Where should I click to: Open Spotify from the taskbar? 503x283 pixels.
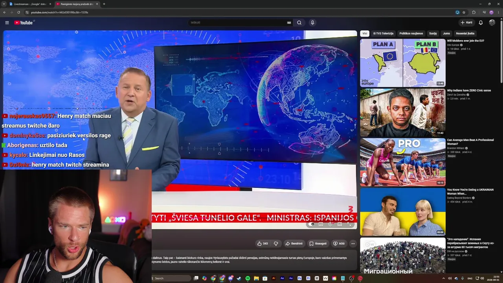pyautogui.click(x=248, y=278)
